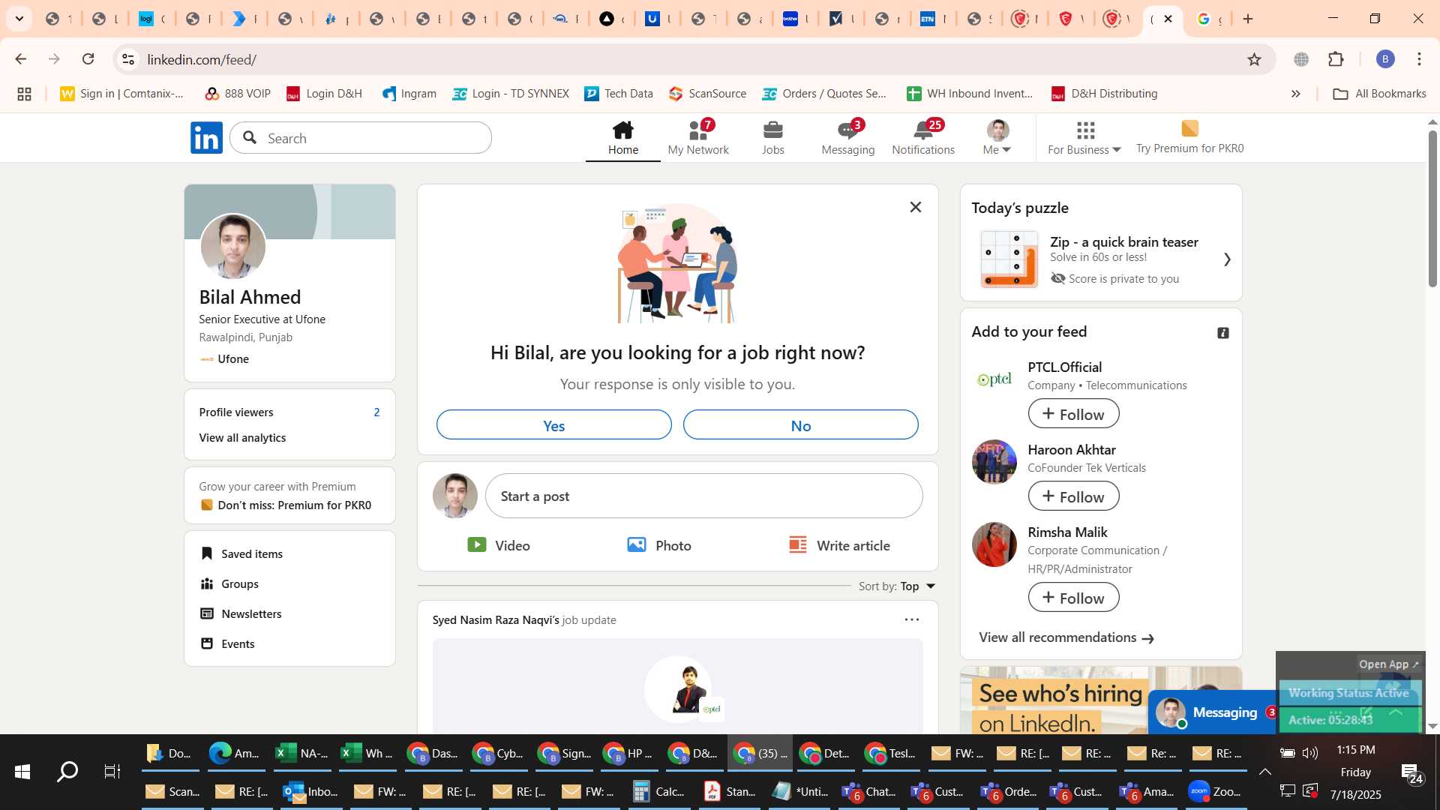Go to the Home tab in LinkedIn

pos(623,138)
